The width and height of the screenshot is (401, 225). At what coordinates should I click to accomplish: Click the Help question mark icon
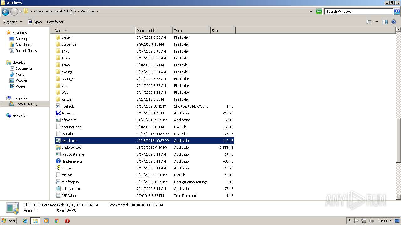[394, 22]
